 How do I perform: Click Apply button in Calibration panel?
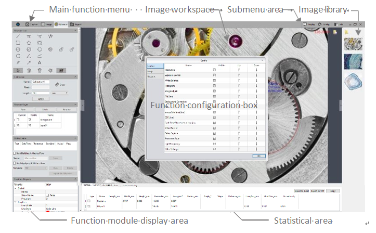tap(41, 99)
